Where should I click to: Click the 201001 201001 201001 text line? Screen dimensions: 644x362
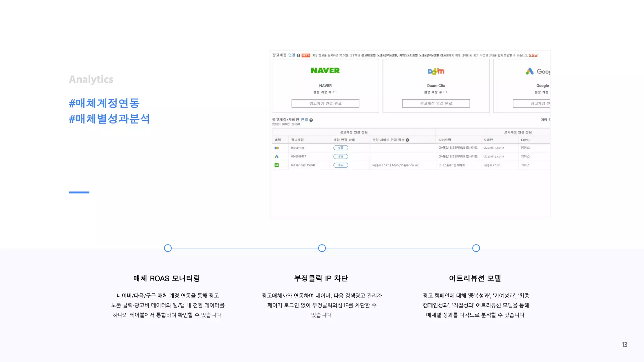(x=286, y=124)
